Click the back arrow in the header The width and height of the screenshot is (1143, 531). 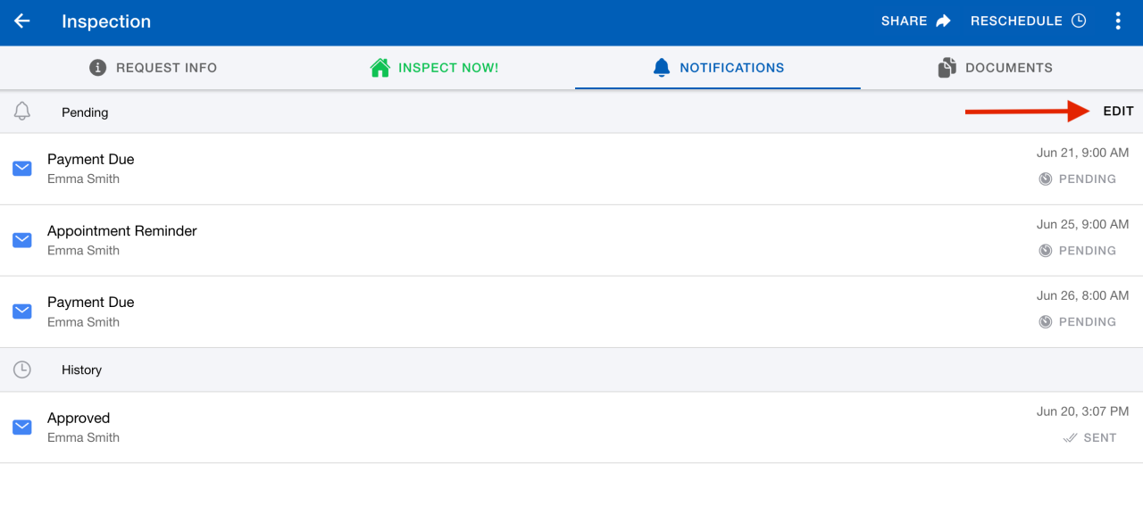[x=21, y=21]
